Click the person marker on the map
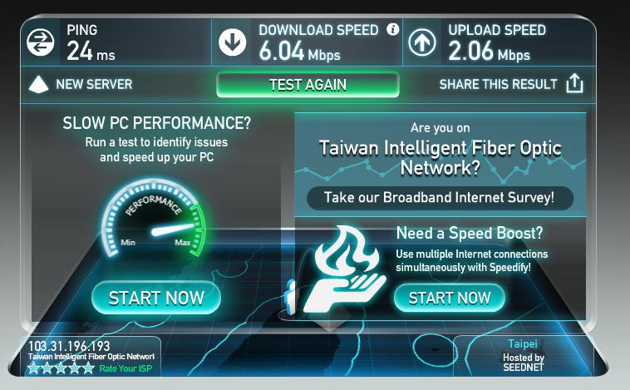This screenshot has height=390, width=630. coord(291,298)
